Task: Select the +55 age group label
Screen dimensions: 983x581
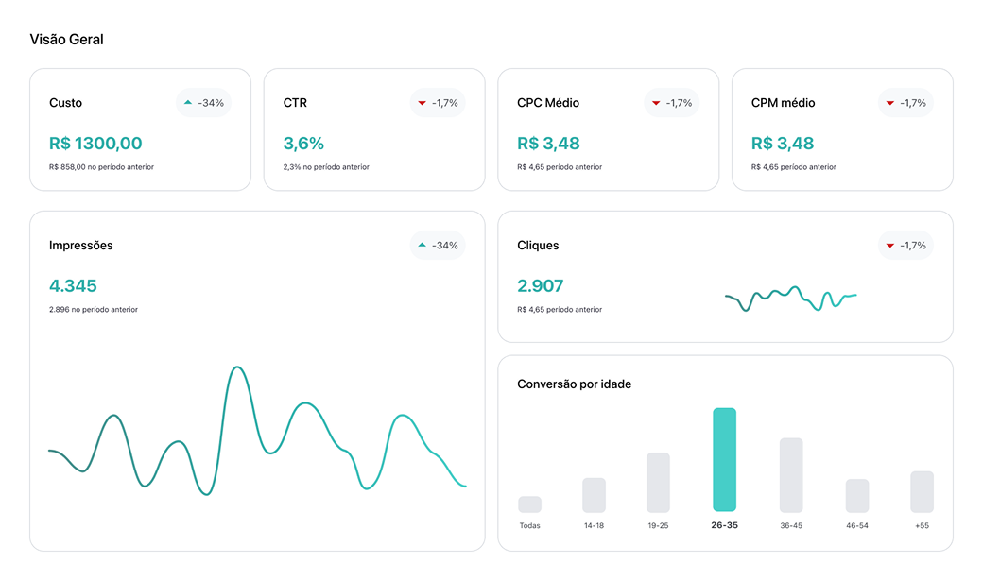Action: tap(922, 525)
